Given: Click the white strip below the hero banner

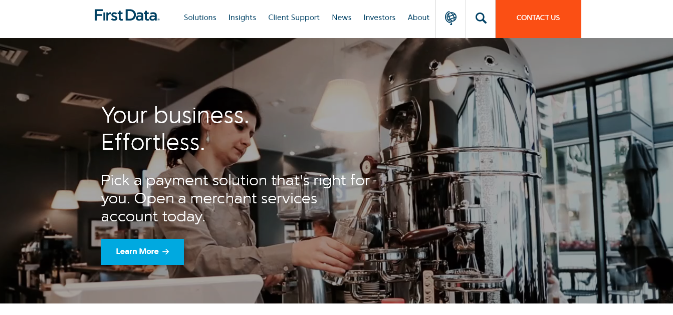Looking at the screenshot, I should click(336, 309).
